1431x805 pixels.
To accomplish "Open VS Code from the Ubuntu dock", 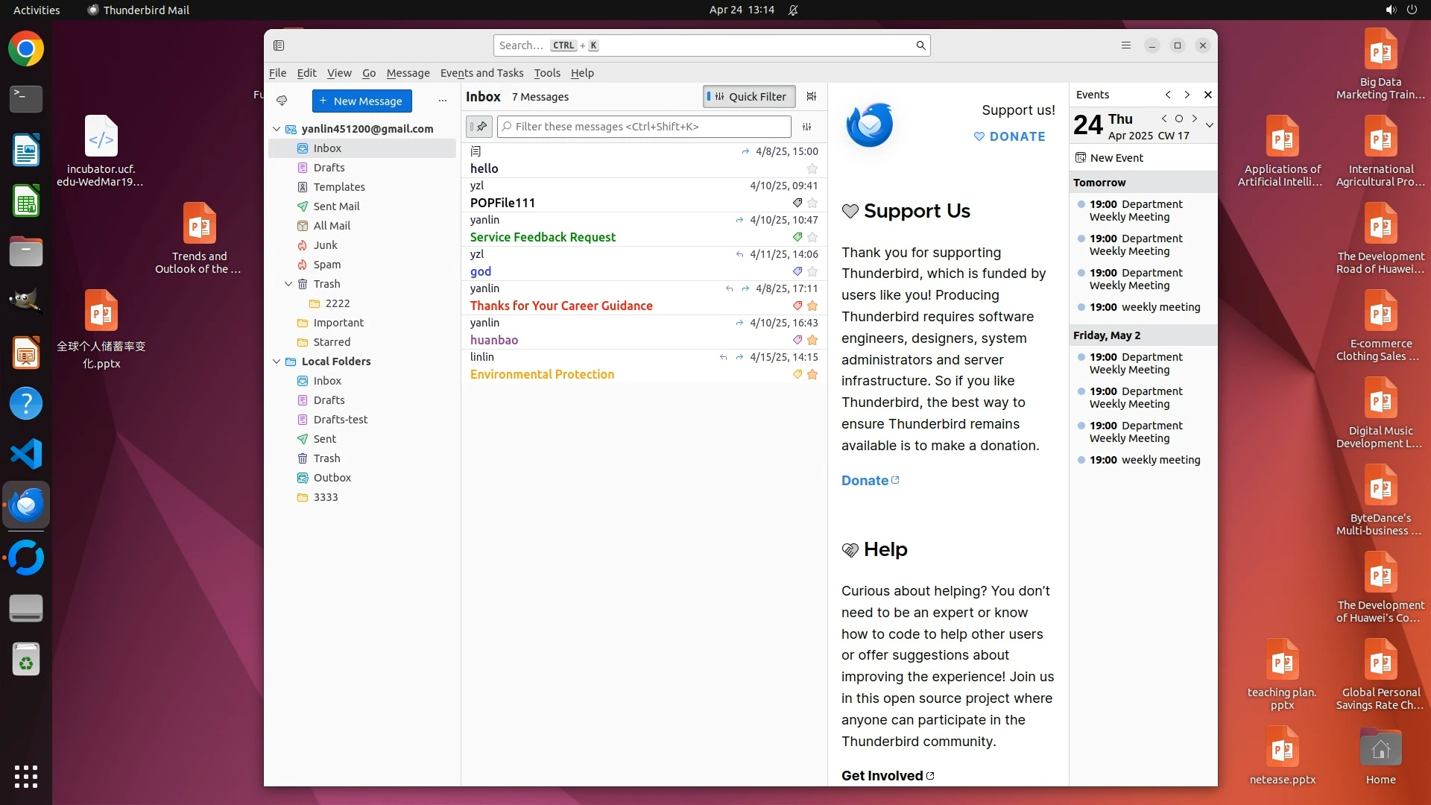I will click(x=26, y=454).
